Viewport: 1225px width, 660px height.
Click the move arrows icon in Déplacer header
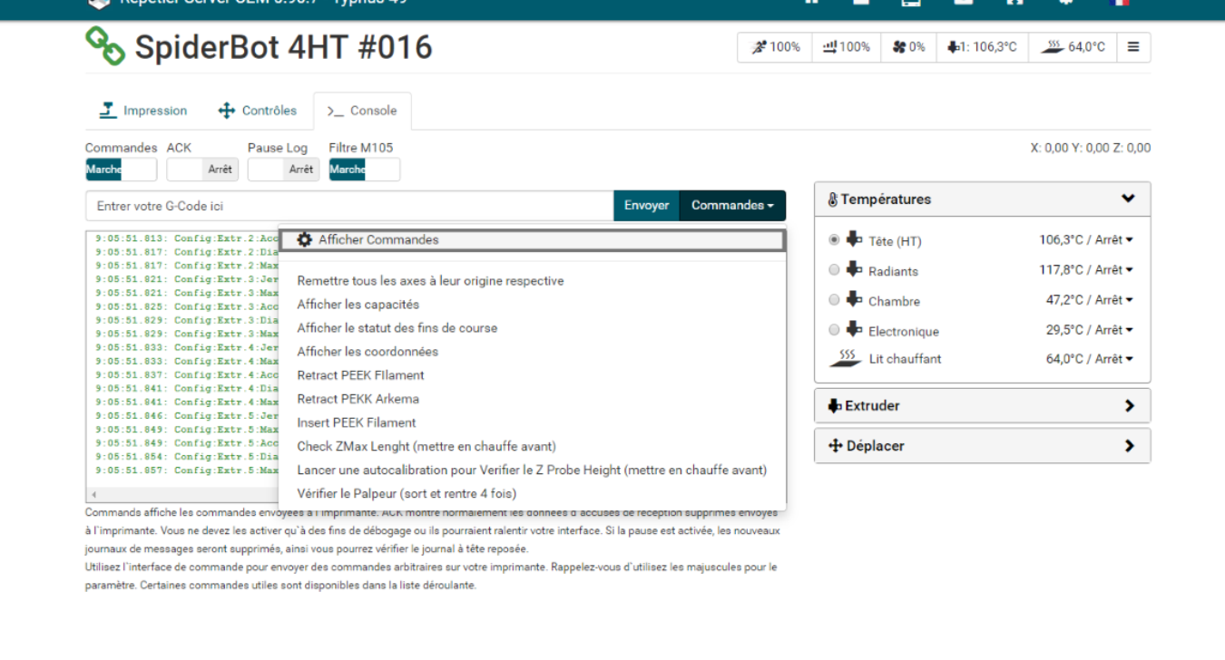tap(836, 446)
